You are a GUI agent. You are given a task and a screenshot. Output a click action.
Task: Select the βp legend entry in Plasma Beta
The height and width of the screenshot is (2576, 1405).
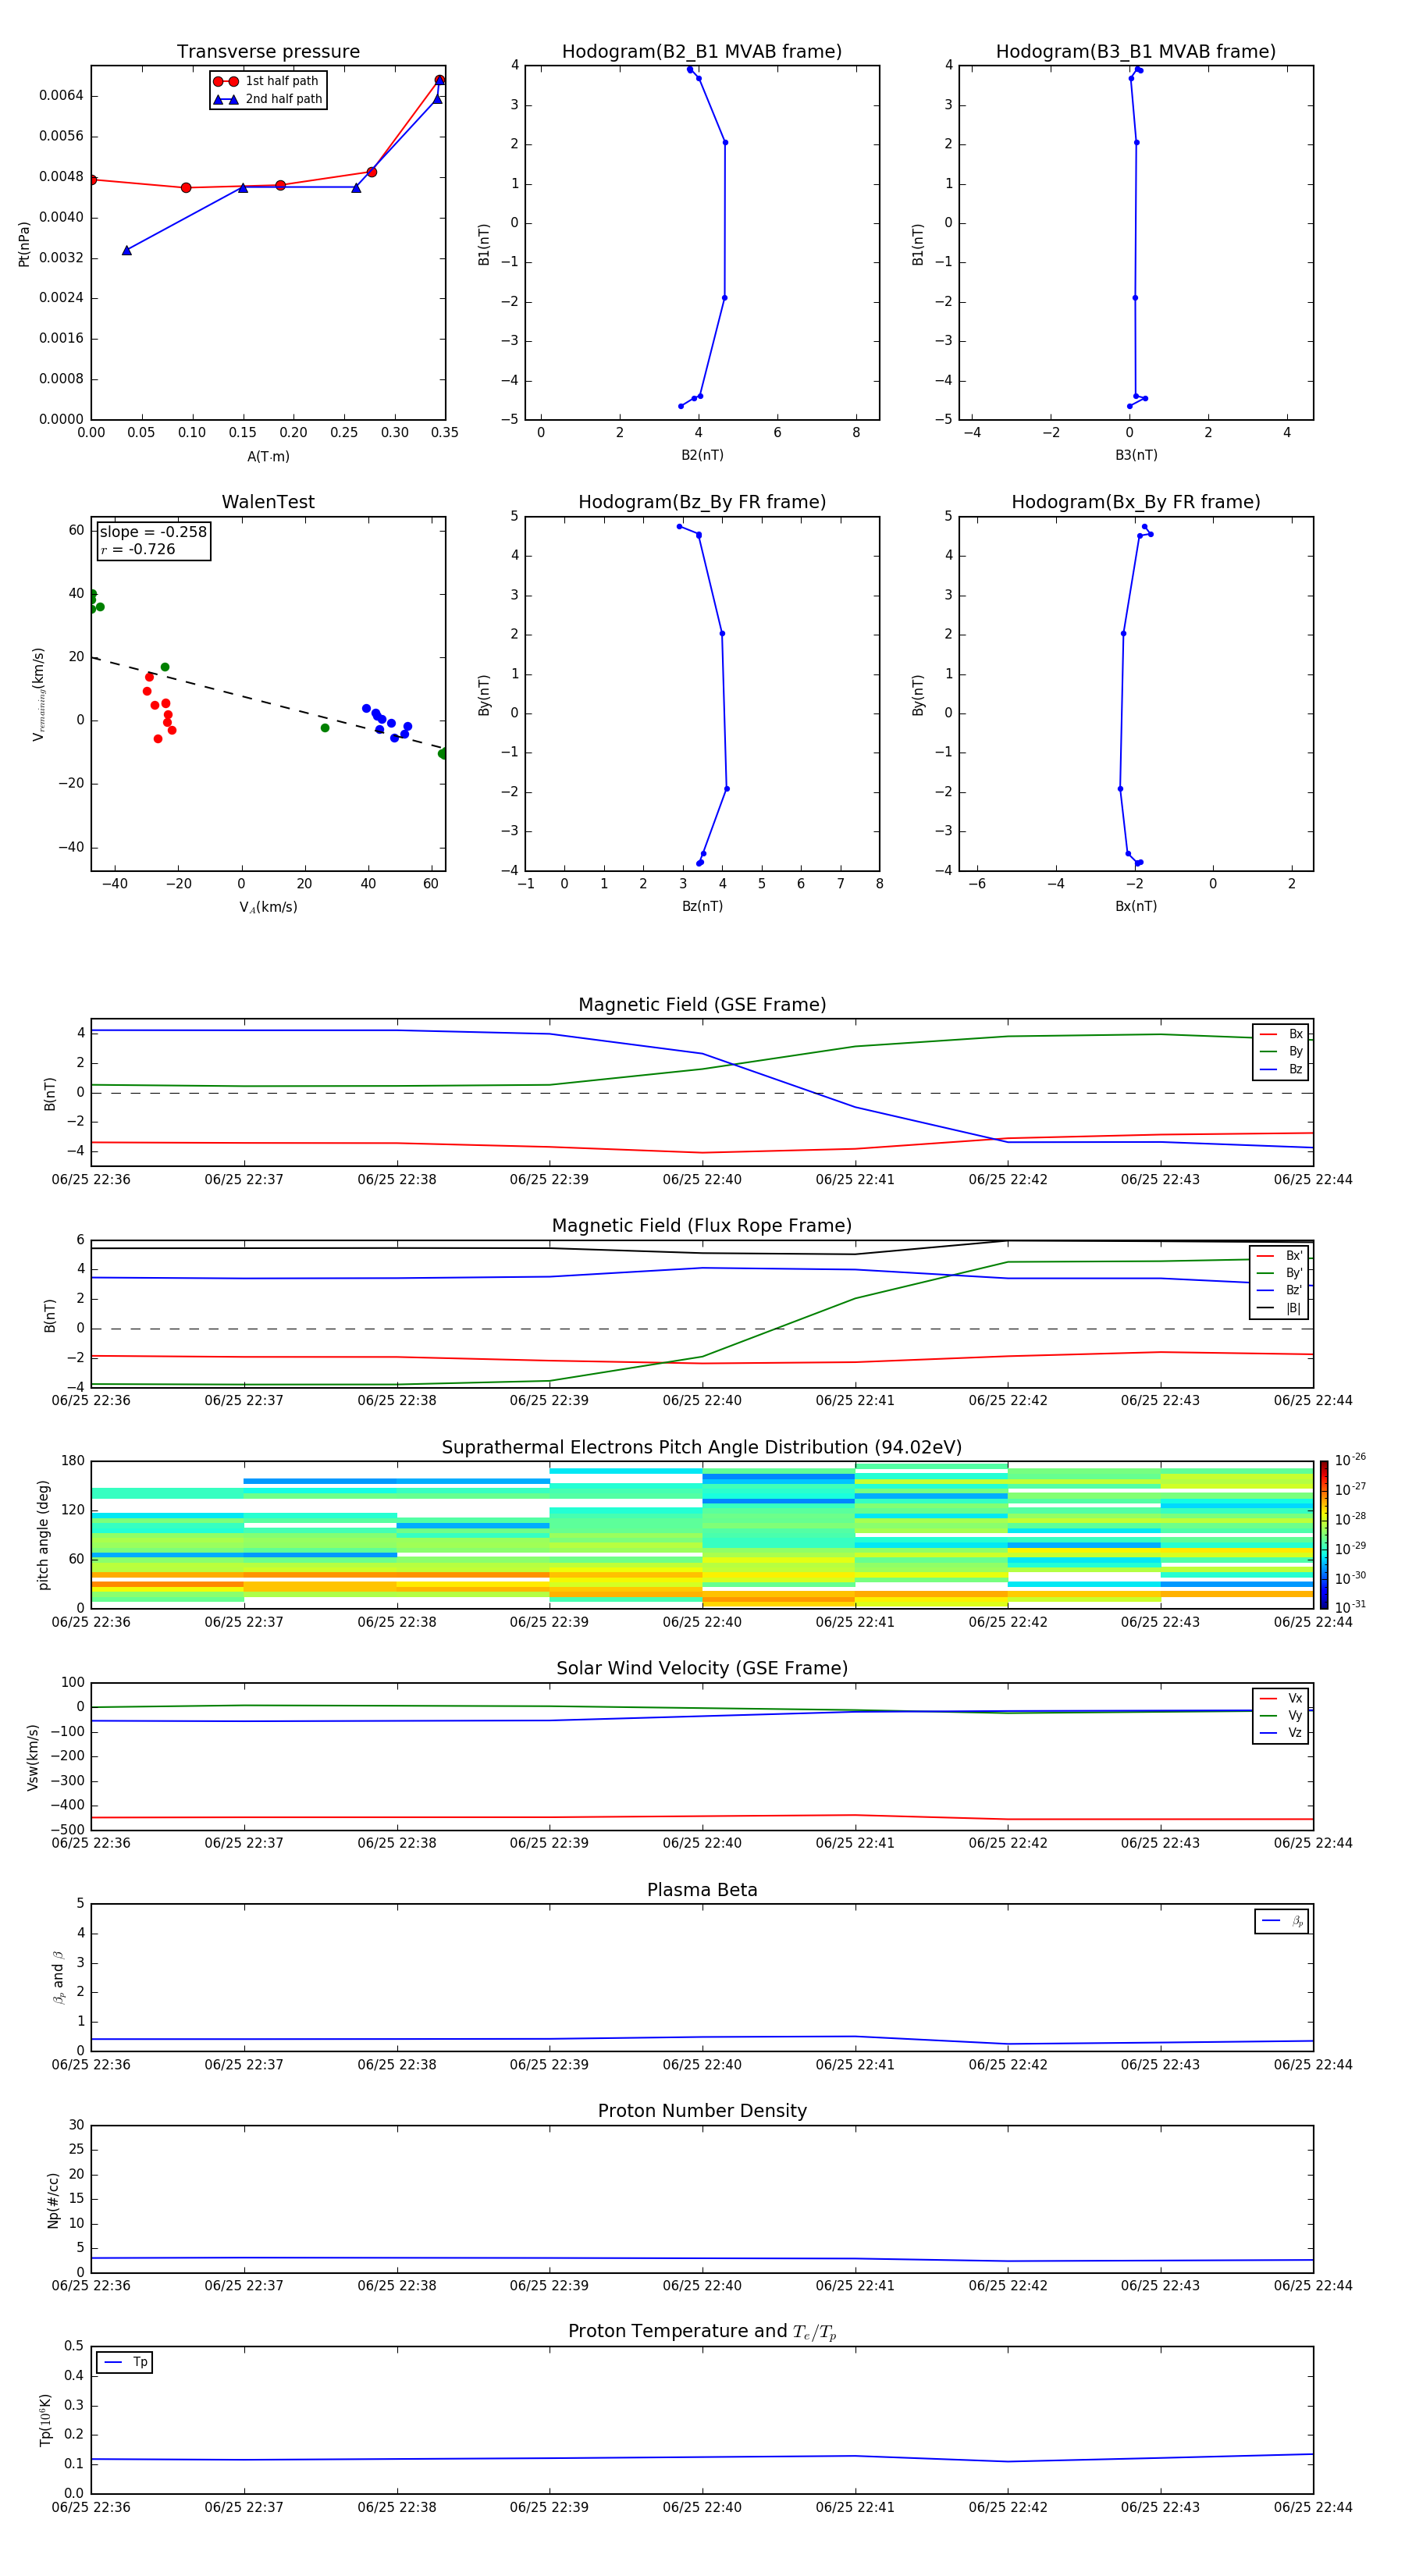(x=1282, y=1921)
